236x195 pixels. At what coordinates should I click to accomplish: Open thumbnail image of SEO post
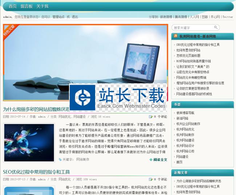[x=29, y=191]
